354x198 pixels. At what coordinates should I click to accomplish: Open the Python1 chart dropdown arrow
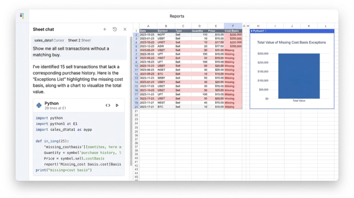(265, 31)
